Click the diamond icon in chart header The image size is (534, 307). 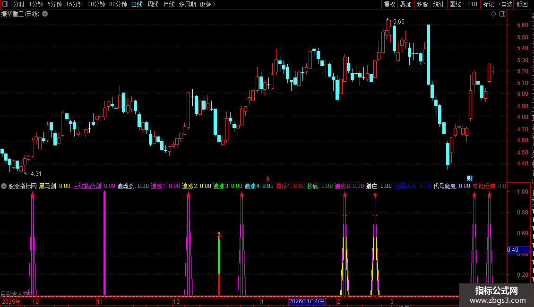pos(493,14)
